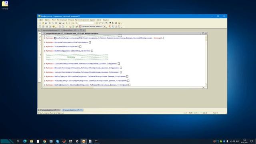
Task: Open Microsoft Edge from the taskbar
Action: pos(25,141)
